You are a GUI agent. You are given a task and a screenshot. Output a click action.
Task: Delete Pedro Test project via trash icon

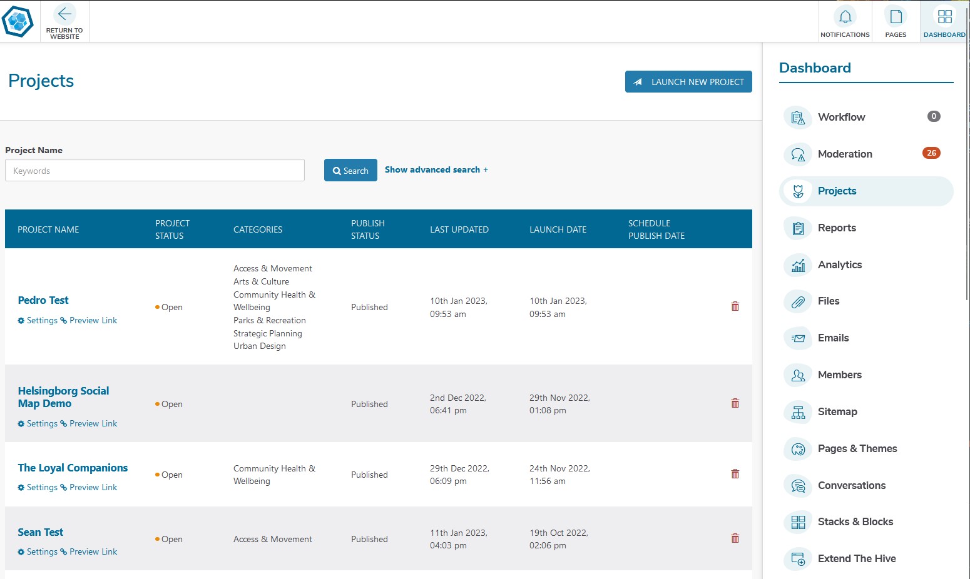[x=735, y=306]
